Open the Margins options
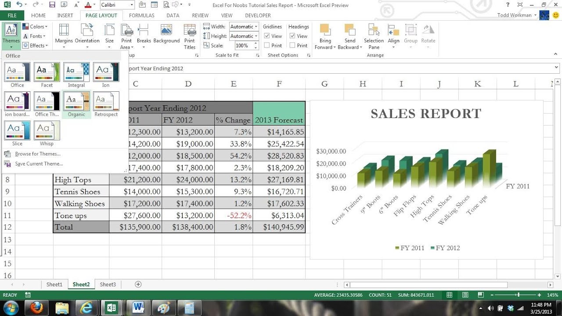Screen dimensions: 562x316 point(64,35)
